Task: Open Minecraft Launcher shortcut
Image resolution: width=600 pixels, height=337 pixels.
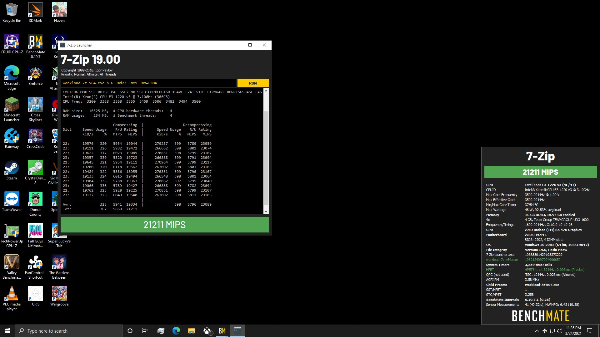Action: pyautogui.click(x=12, y=110)
